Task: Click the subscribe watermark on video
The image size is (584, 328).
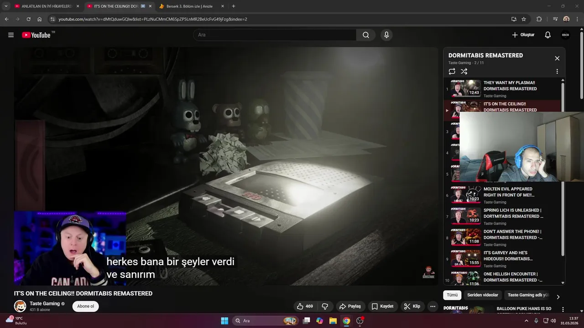Action: coord(428,272)
